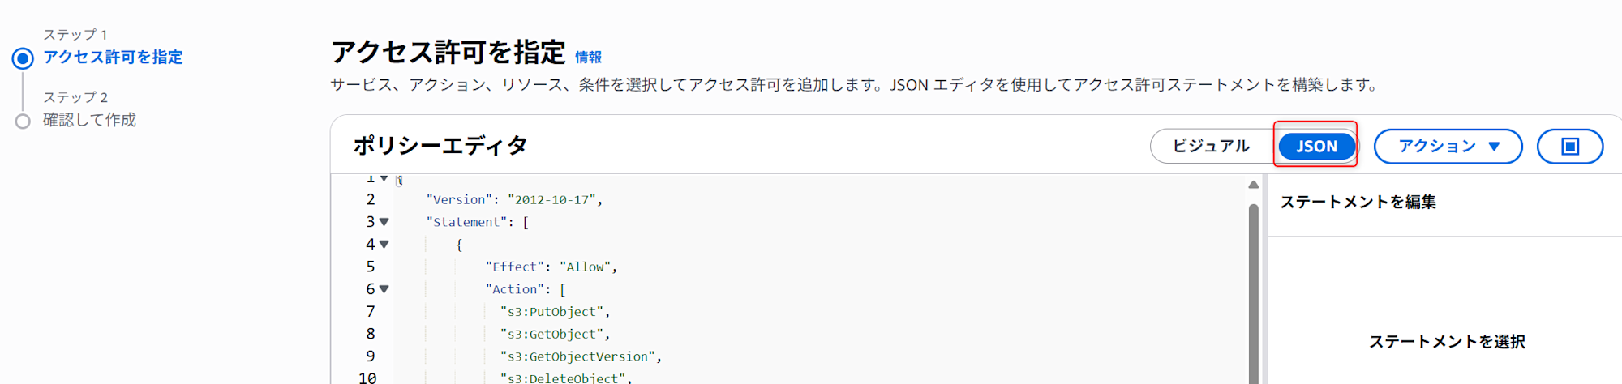
Task: Collapse the Statement array at line 3
Action: (384, 221)
